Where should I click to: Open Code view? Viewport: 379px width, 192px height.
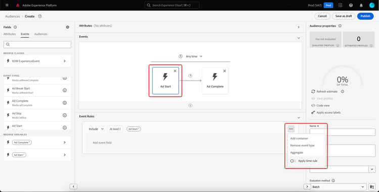323,105
